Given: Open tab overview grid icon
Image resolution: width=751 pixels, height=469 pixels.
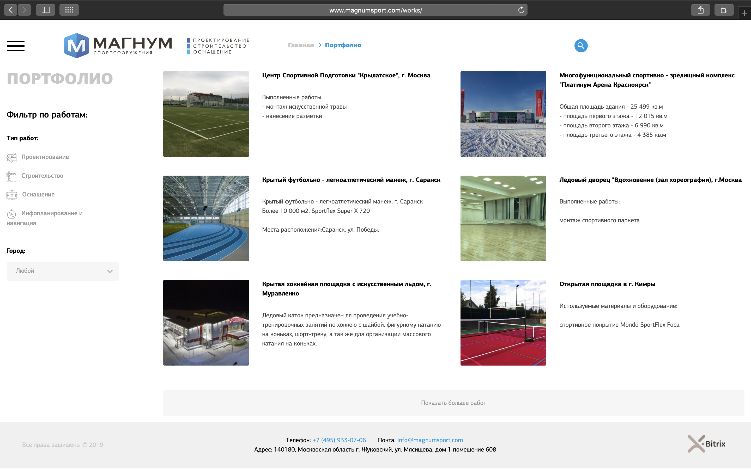Looking at the screenshot, I should click(69, 10).
